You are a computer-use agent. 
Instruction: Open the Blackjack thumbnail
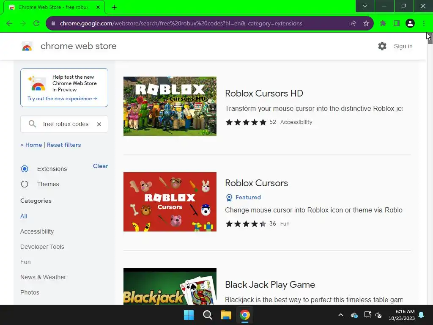(x=170, y=286)
